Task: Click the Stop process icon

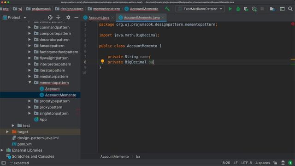Action: coord(262,9)
